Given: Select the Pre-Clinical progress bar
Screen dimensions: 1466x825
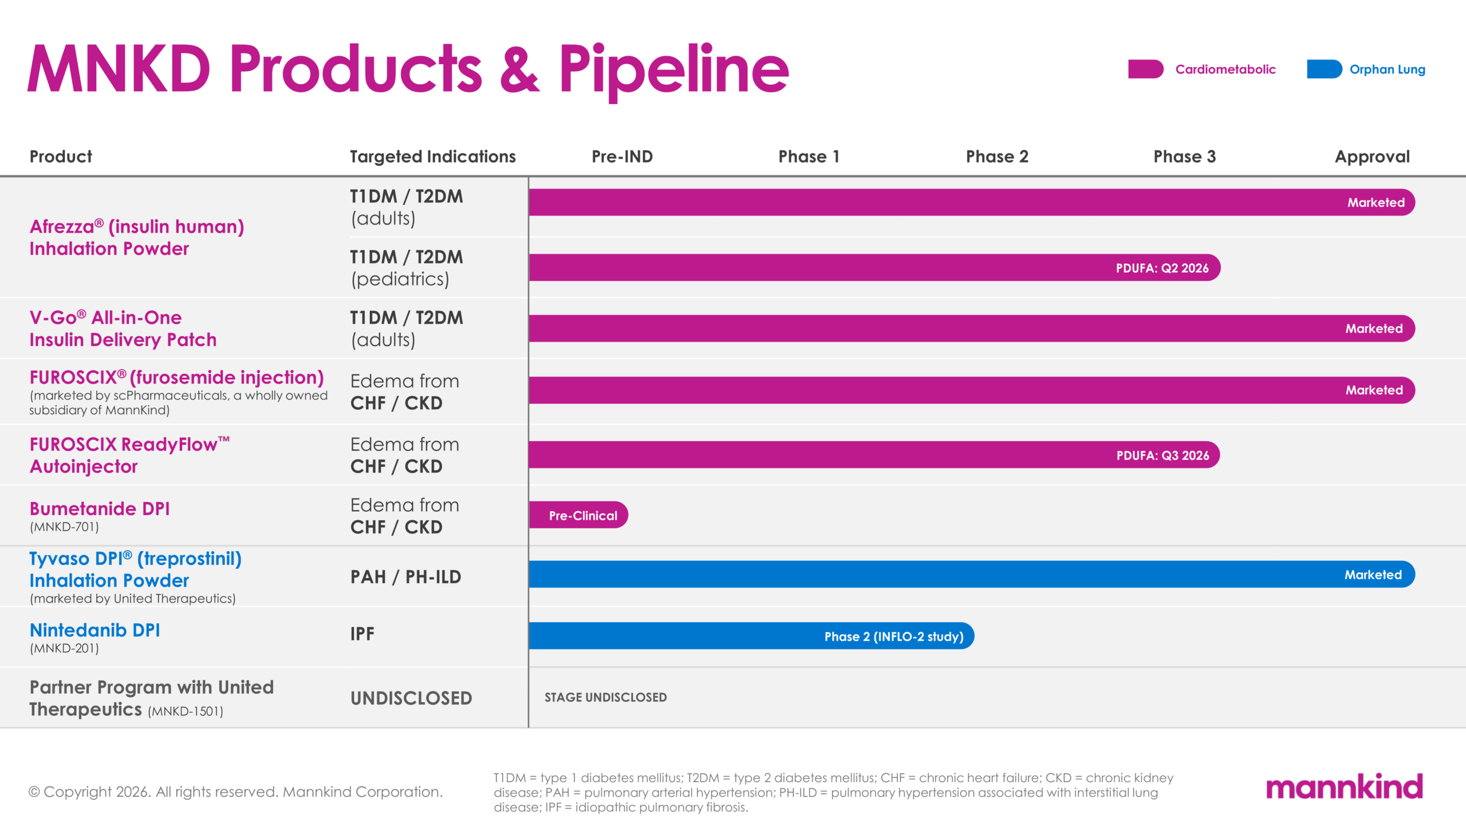Looking at the screenshot, I should pos(580,515).
